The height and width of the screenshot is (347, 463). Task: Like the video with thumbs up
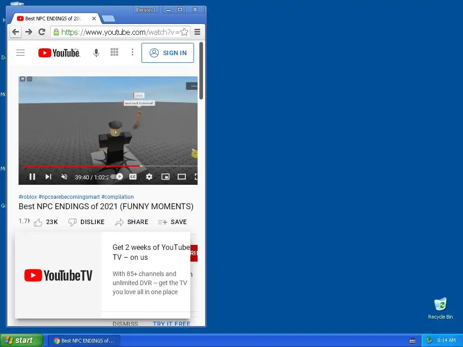click(46, 222)
